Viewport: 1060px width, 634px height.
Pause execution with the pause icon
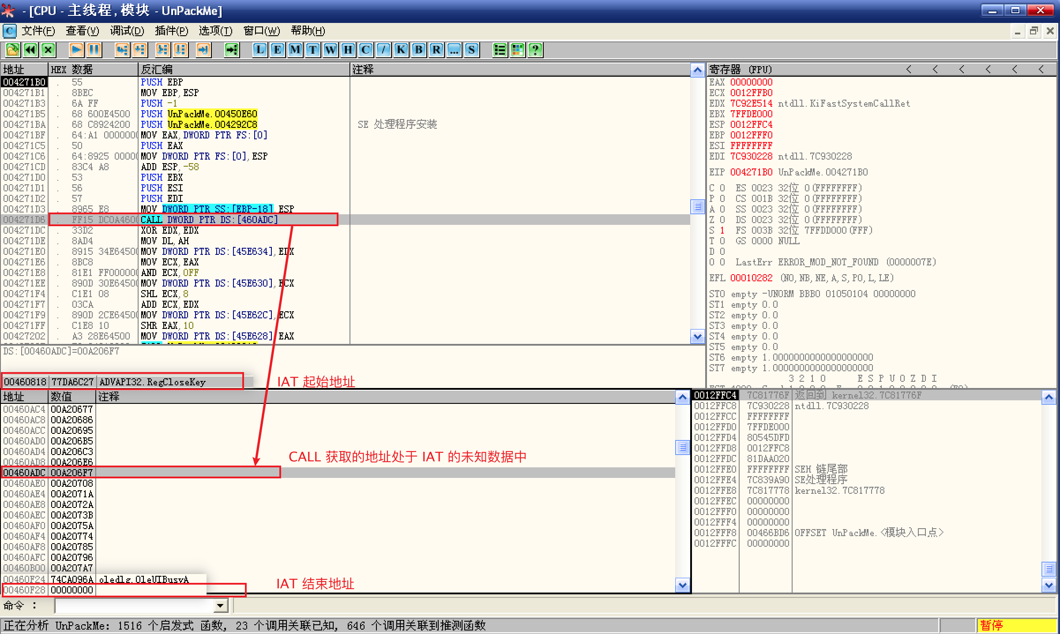pos(94,50)
